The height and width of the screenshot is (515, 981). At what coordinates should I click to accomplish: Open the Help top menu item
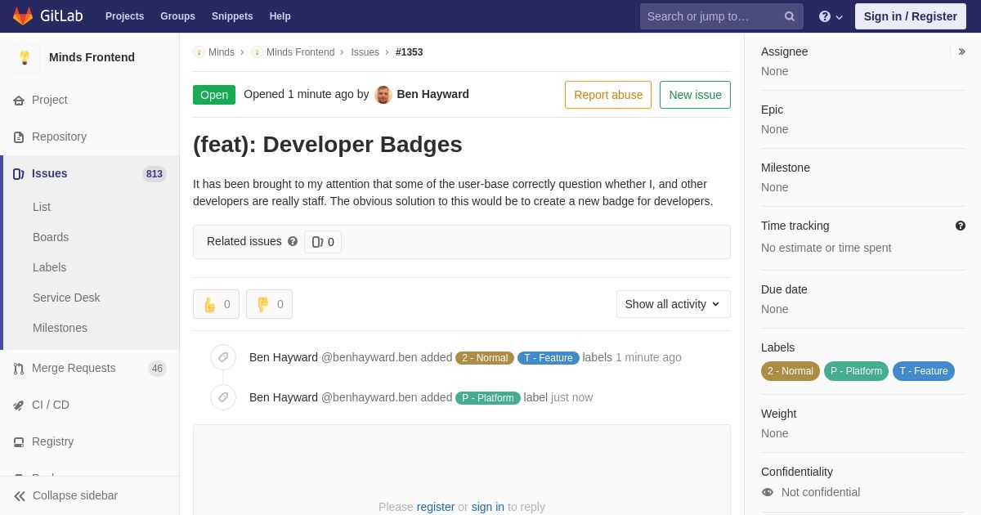pos(280,16)
